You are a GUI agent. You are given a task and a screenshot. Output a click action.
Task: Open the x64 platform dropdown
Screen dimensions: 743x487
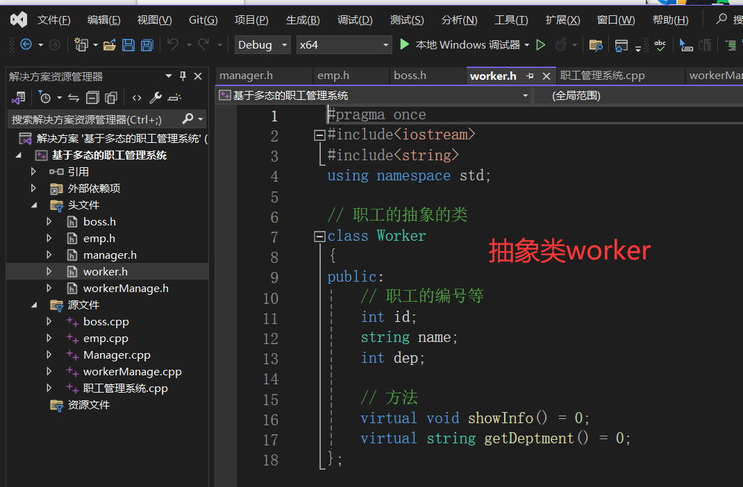(x=344, y=45)
